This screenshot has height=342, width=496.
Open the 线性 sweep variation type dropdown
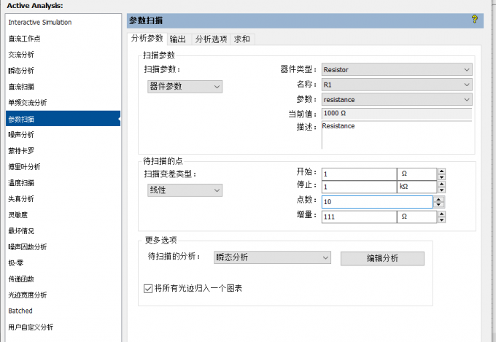(185, 190)
